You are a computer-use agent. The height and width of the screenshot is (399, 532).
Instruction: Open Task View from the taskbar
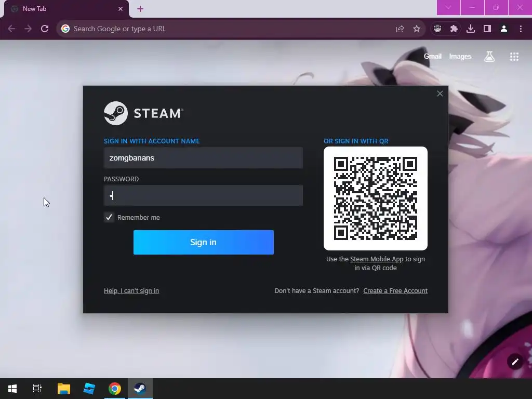coord(37,389)
